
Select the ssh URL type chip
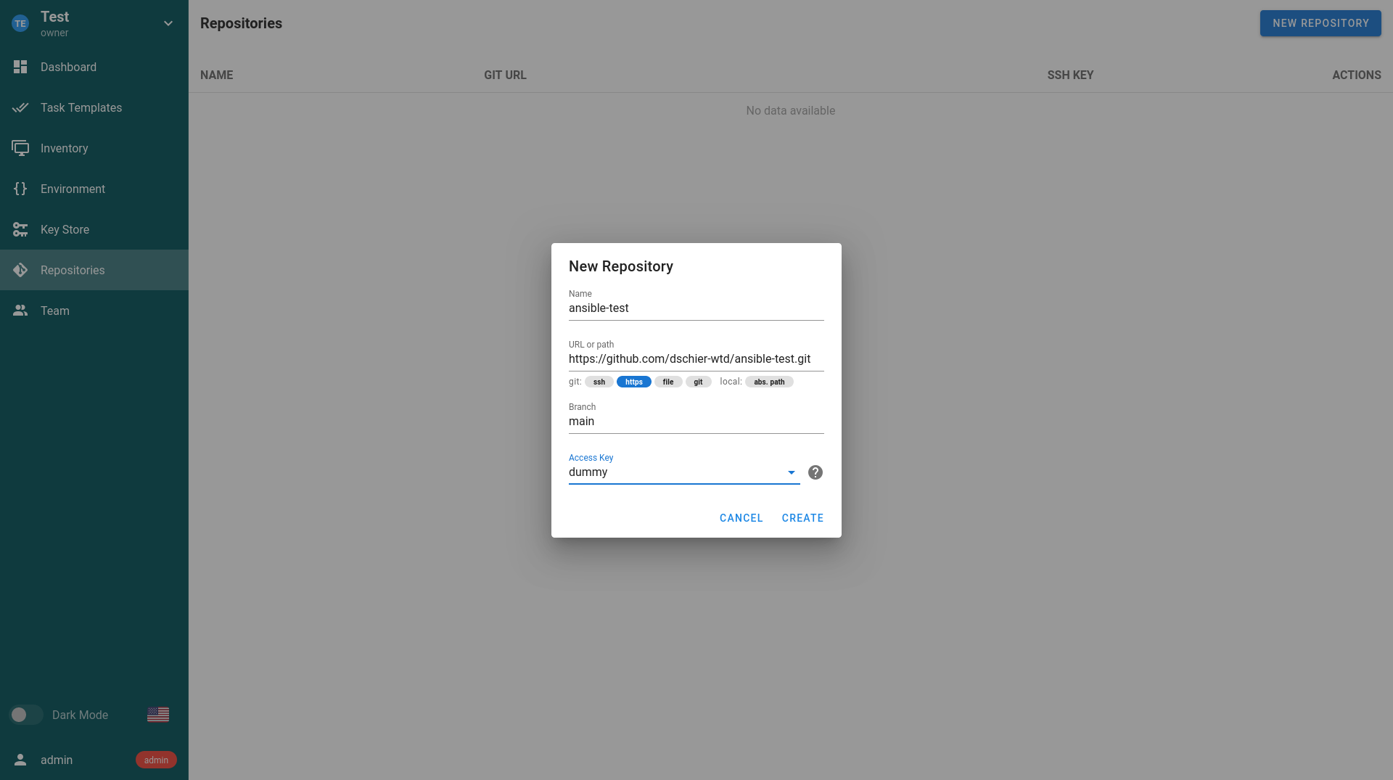point(599,382)
